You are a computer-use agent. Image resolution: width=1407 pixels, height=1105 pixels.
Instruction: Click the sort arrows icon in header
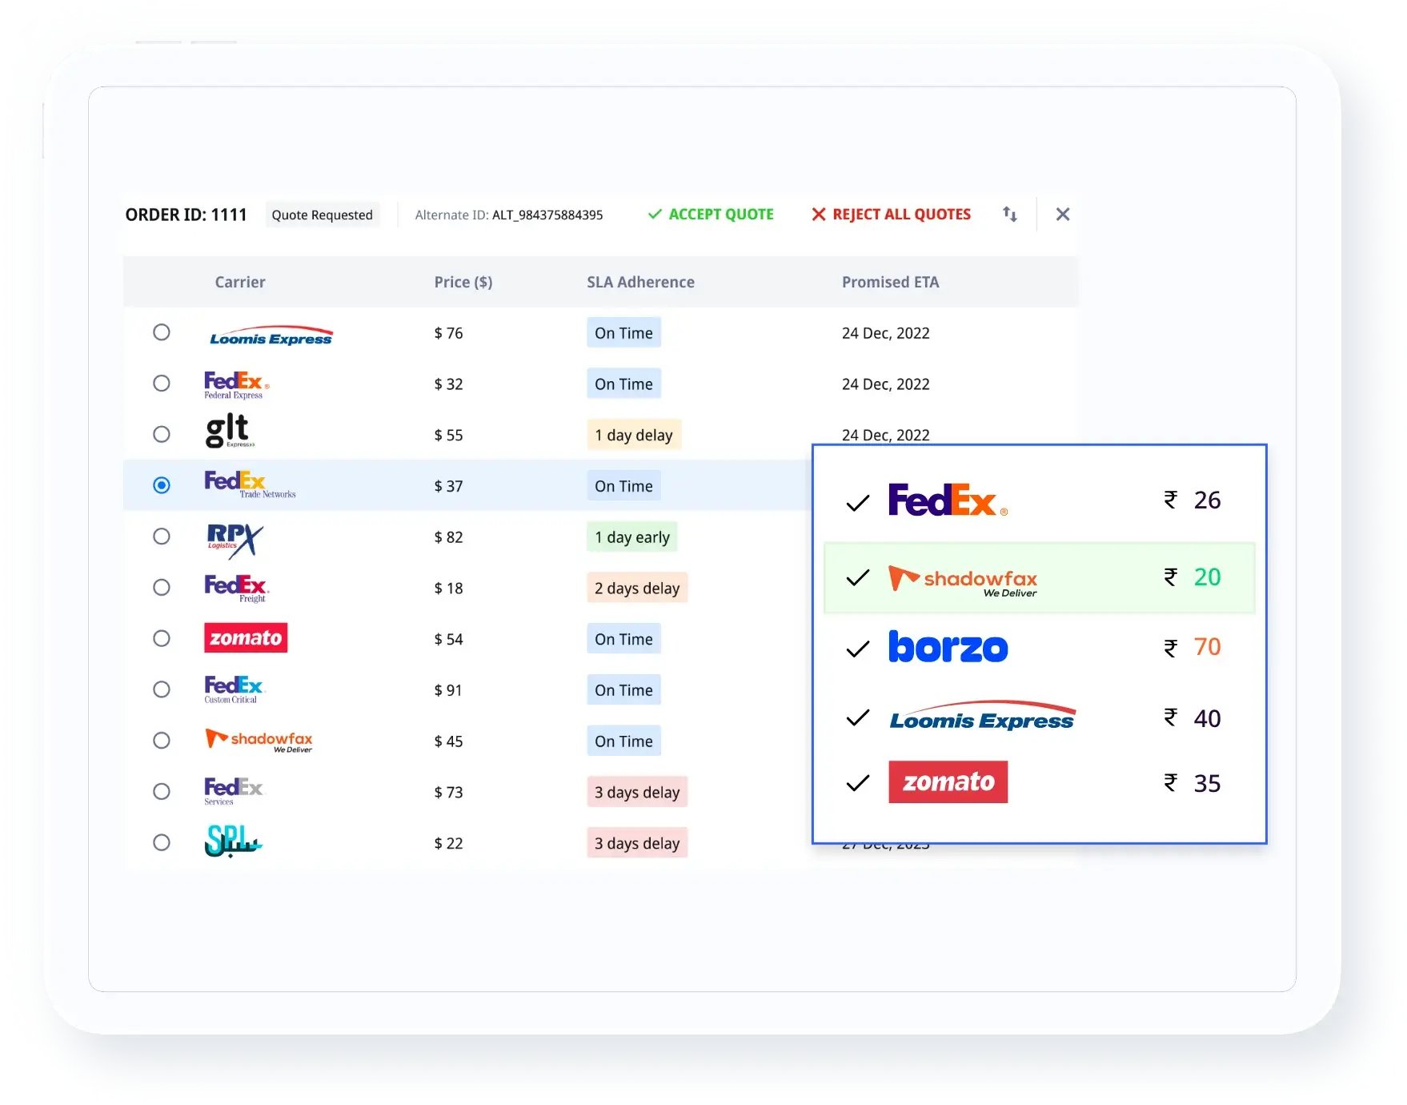pyautogui.click(x=1010, y=215)
